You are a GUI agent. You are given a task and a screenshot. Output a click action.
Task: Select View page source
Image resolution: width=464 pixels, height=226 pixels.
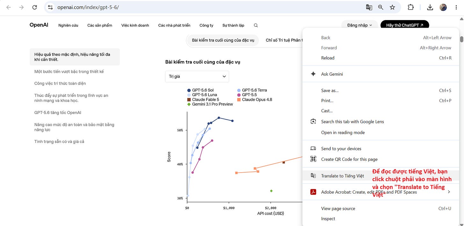pyautogui.click(x=381, y=209)
